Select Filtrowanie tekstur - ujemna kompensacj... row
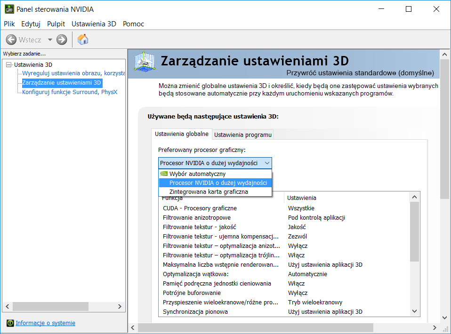451x334 pixels. 284,236
